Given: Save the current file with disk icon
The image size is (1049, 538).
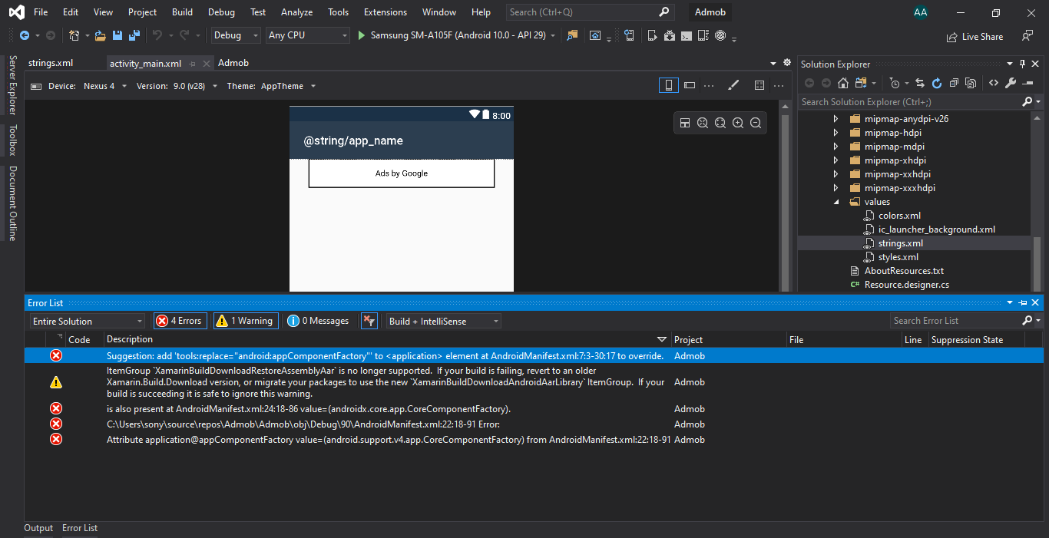Looking at the screenshot, I should 117,35.
